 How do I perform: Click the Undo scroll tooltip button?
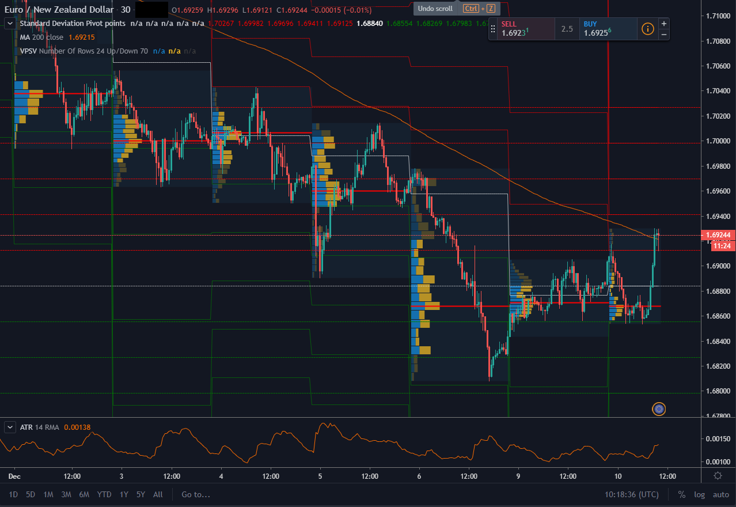[x=457, y=9]
